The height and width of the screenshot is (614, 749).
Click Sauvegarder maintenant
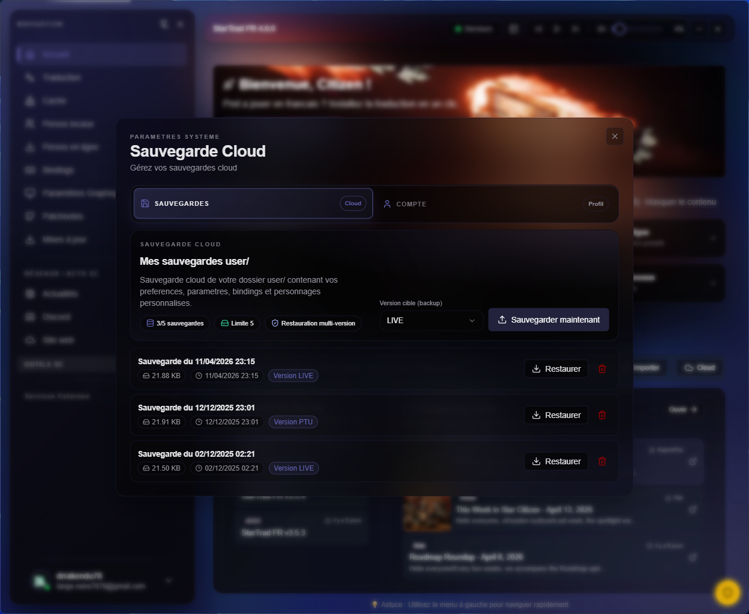tap(548, 319)
